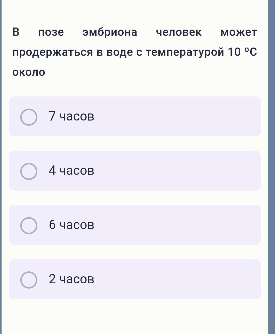Select the radio button for 6 часов
The image size is (275, 334).
click(x=29, y=226)
